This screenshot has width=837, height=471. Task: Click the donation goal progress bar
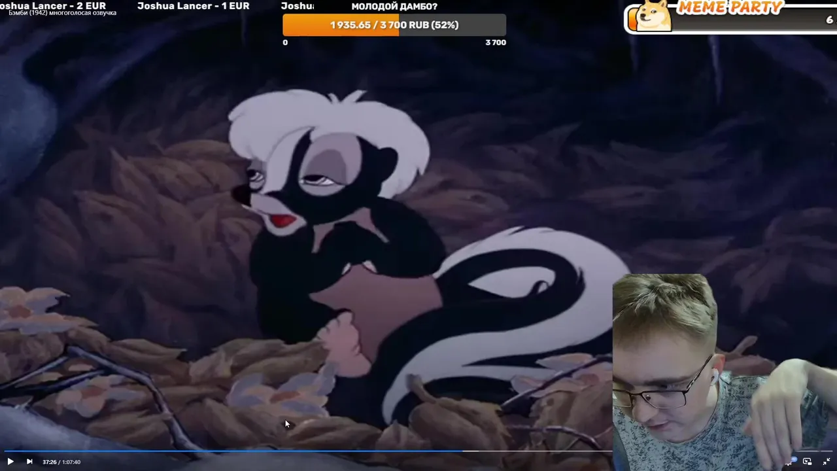click(394, 25)
